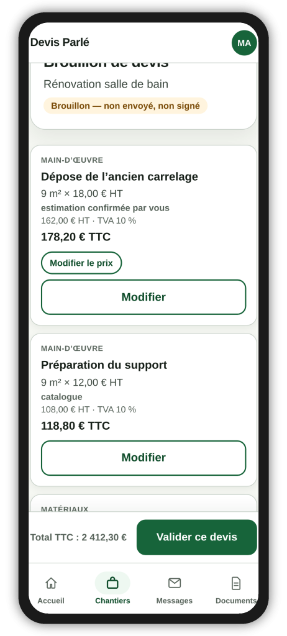Click the Devis Parlé app title
Viewport: 287px width, 636px height.
pyautogui.click(x=60, y=42)
